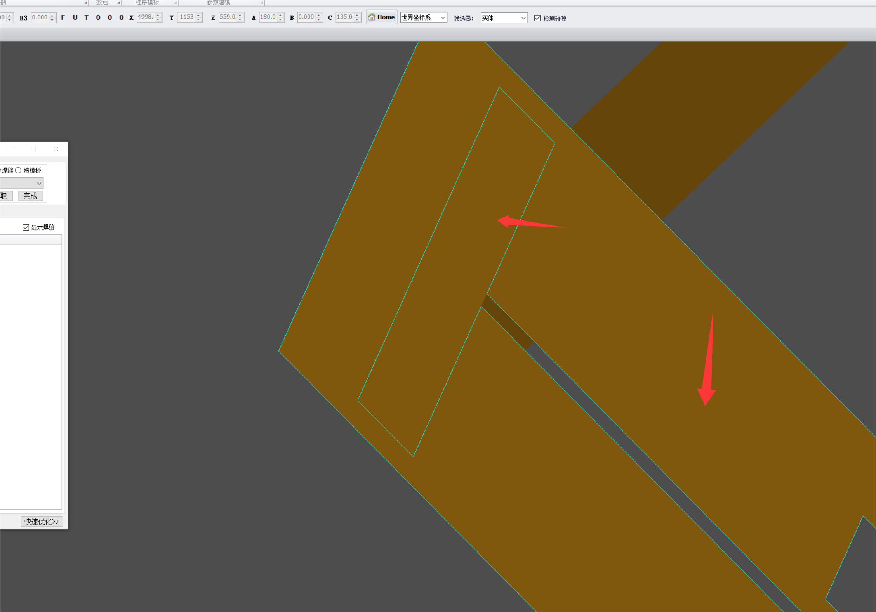This screenshot has height=612, width=876.
Task: Open the 参数建模 group dialog launcher
Action: coord(262,3)
